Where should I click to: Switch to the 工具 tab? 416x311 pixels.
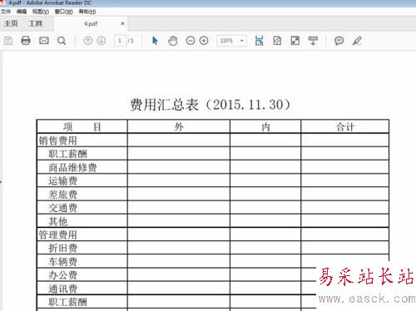tap(35, 23)
